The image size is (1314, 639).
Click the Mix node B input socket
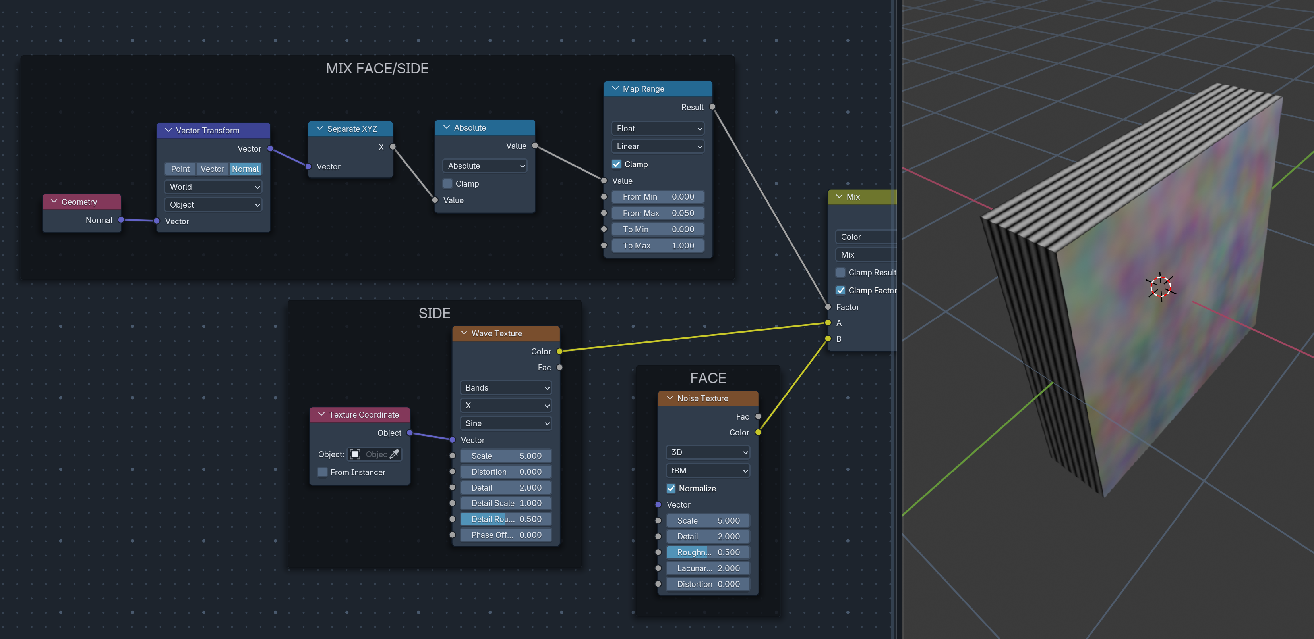[x=828, y=339]
